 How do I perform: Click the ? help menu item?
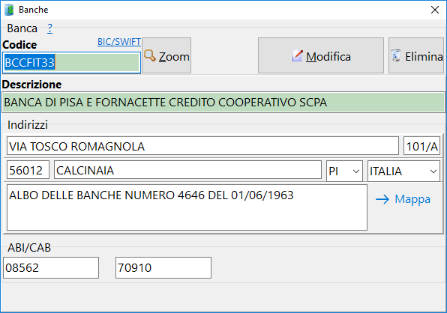(x=50, y=28)
